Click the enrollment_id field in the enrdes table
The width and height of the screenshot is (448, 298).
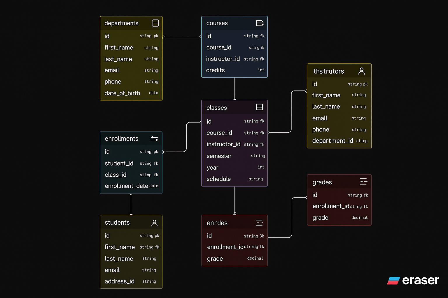point(225,247)
